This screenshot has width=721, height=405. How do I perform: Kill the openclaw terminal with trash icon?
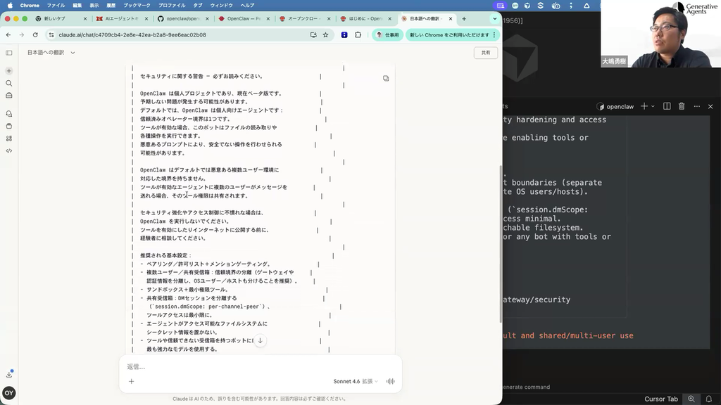(x=682, y=106)
